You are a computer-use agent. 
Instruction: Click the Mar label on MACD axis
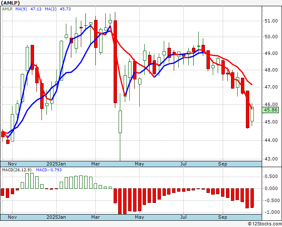(95, 217)
